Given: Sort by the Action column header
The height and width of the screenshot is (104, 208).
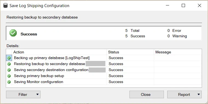Looking at the screenshot, I should pos(59,52).
